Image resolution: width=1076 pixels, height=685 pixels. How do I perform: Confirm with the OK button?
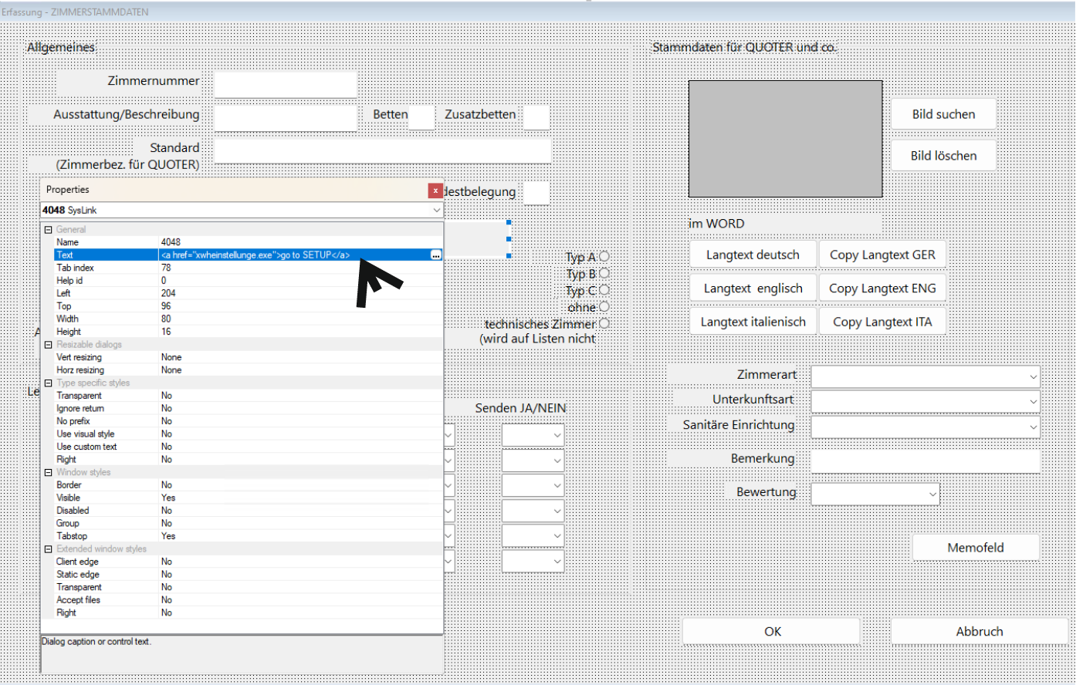[772, 631]
